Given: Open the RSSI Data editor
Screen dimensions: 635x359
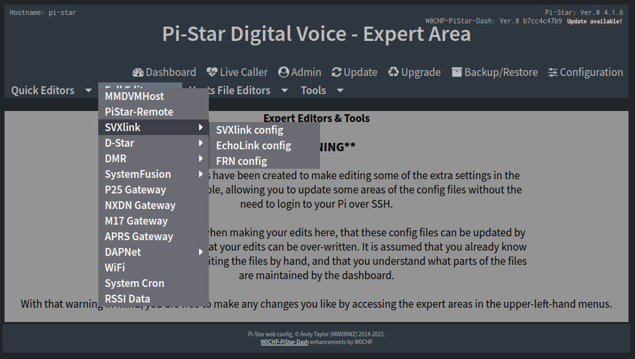Looking at the screenshot, I should coord(154,299).
